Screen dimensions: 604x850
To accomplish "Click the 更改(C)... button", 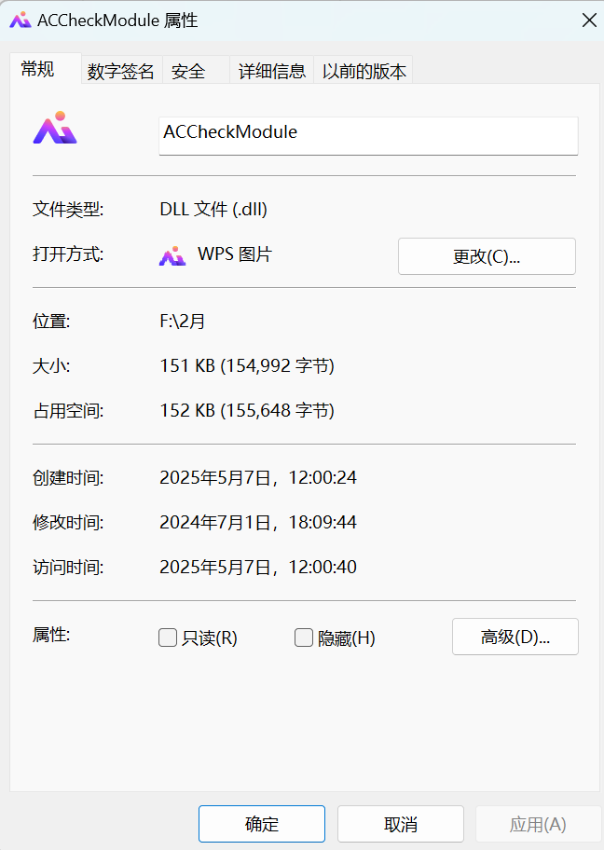I will tap(487, 256).
